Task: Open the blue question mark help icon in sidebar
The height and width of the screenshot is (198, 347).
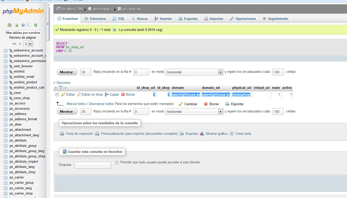Action: pos(23,25)
